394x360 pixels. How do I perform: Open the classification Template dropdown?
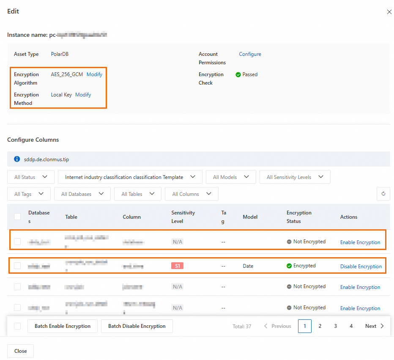130,177
